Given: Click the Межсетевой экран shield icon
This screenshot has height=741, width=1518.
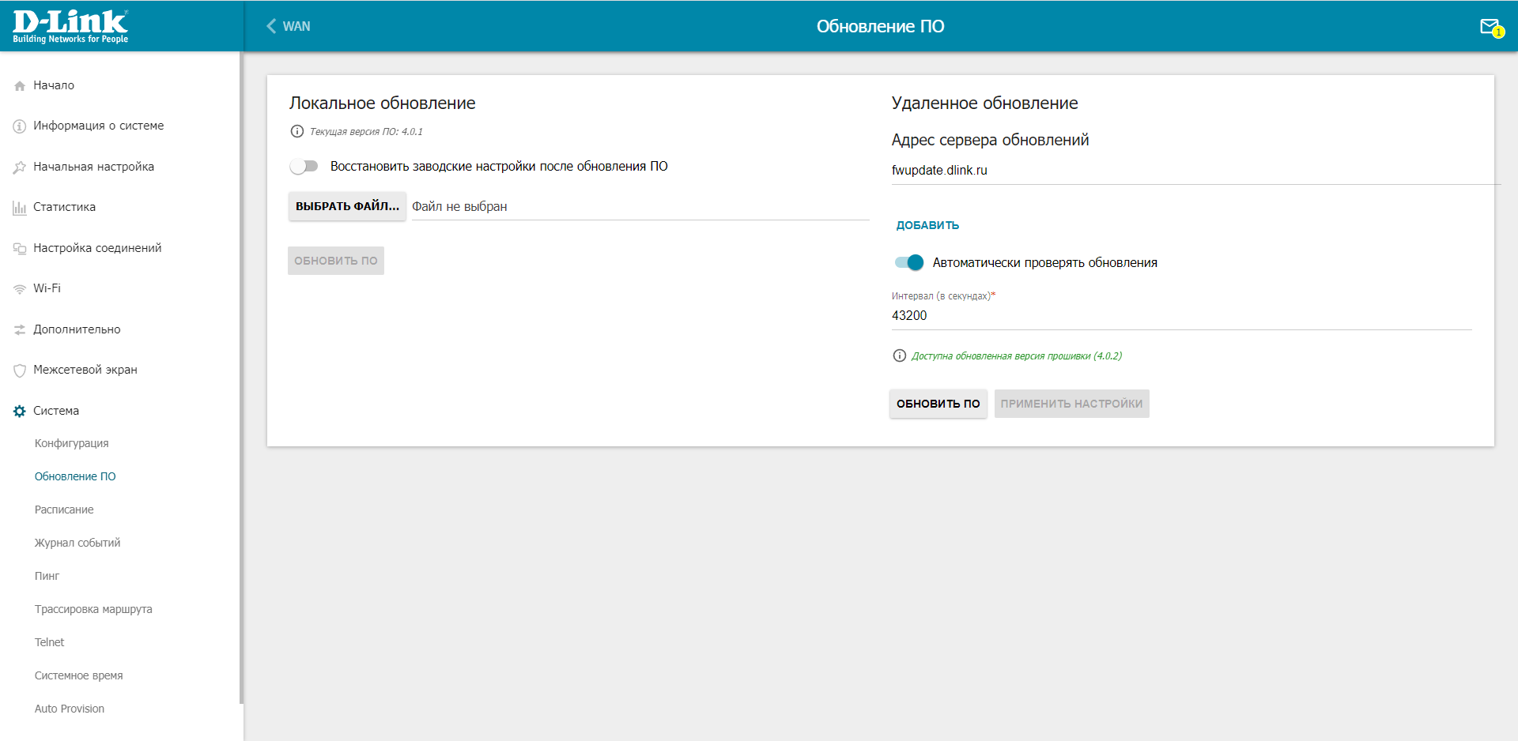Looking at the screenshot, I should 20,370.
